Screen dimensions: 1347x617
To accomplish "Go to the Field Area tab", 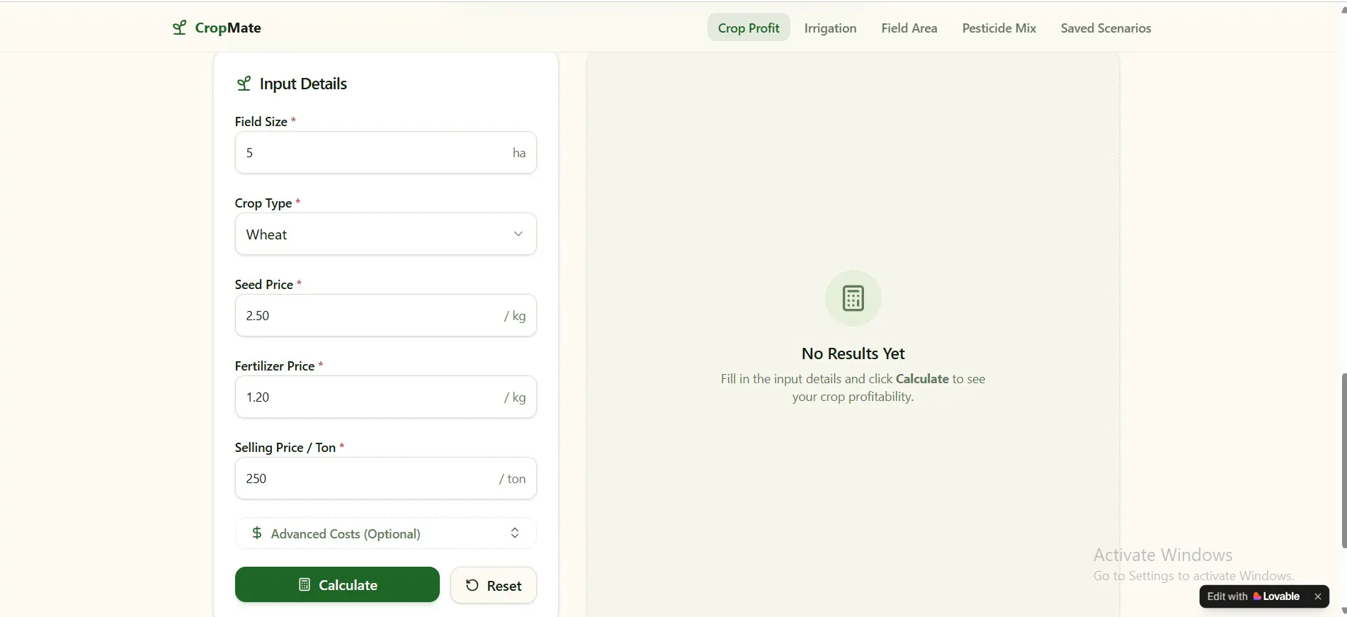I will pos(909,28).
